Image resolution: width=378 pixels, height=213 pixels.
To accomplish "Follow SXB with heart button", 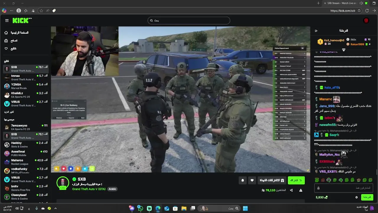I will click(252, 180).
